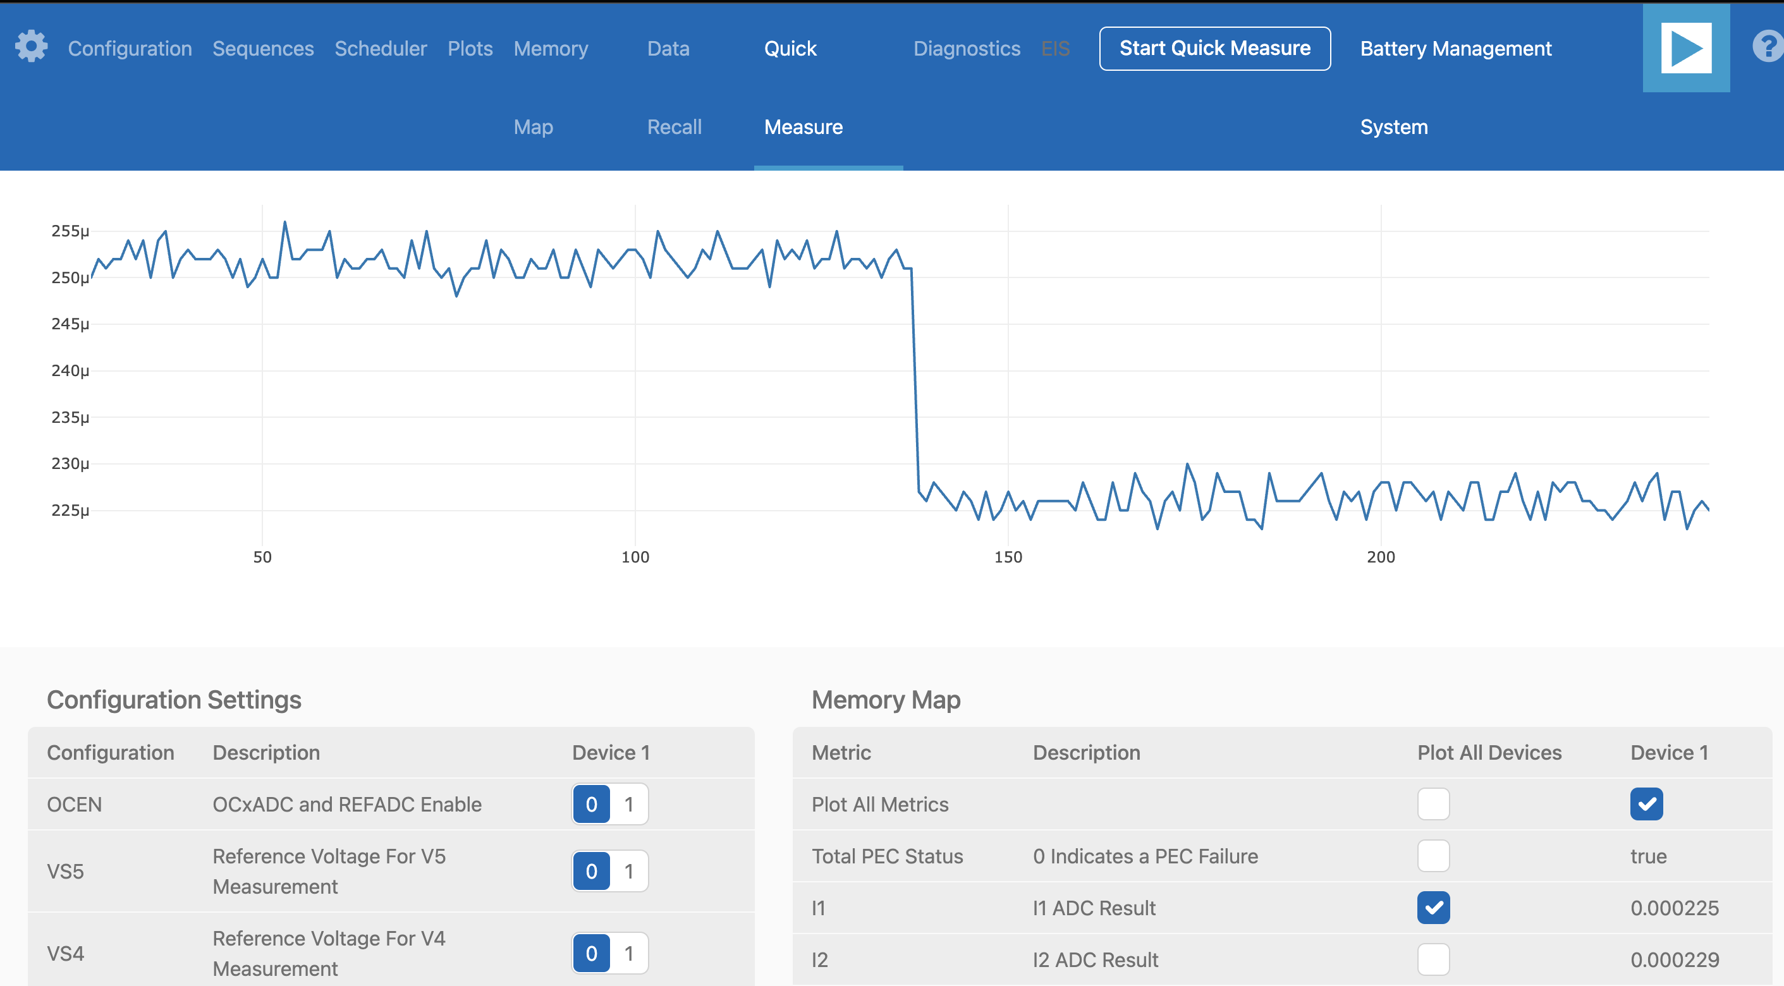Image resolution: width=1784 pixels, height=986 pixels.
Task: Uncheck the I1 ADC Result plot checkbox
Action: pyautogui.click(x=1433, y=907)
